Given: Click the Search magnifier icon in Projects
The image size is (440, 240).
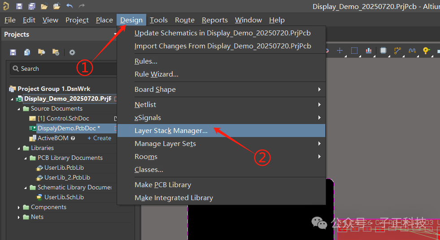Looking at the screenshot, I should pyautogui.click(x=16, y=69).
